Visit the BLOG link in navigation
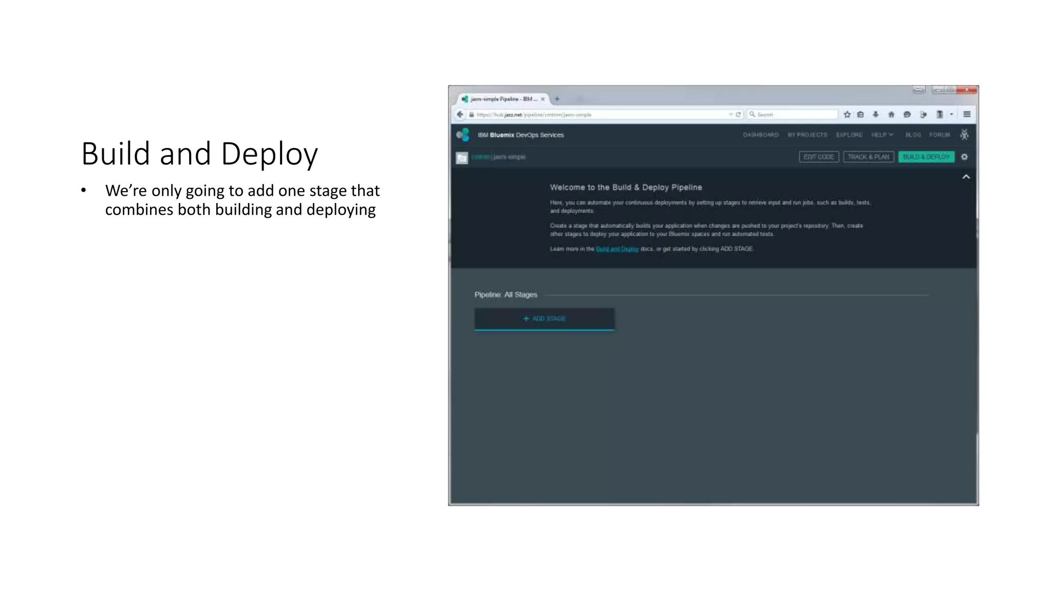 (913, 135)
